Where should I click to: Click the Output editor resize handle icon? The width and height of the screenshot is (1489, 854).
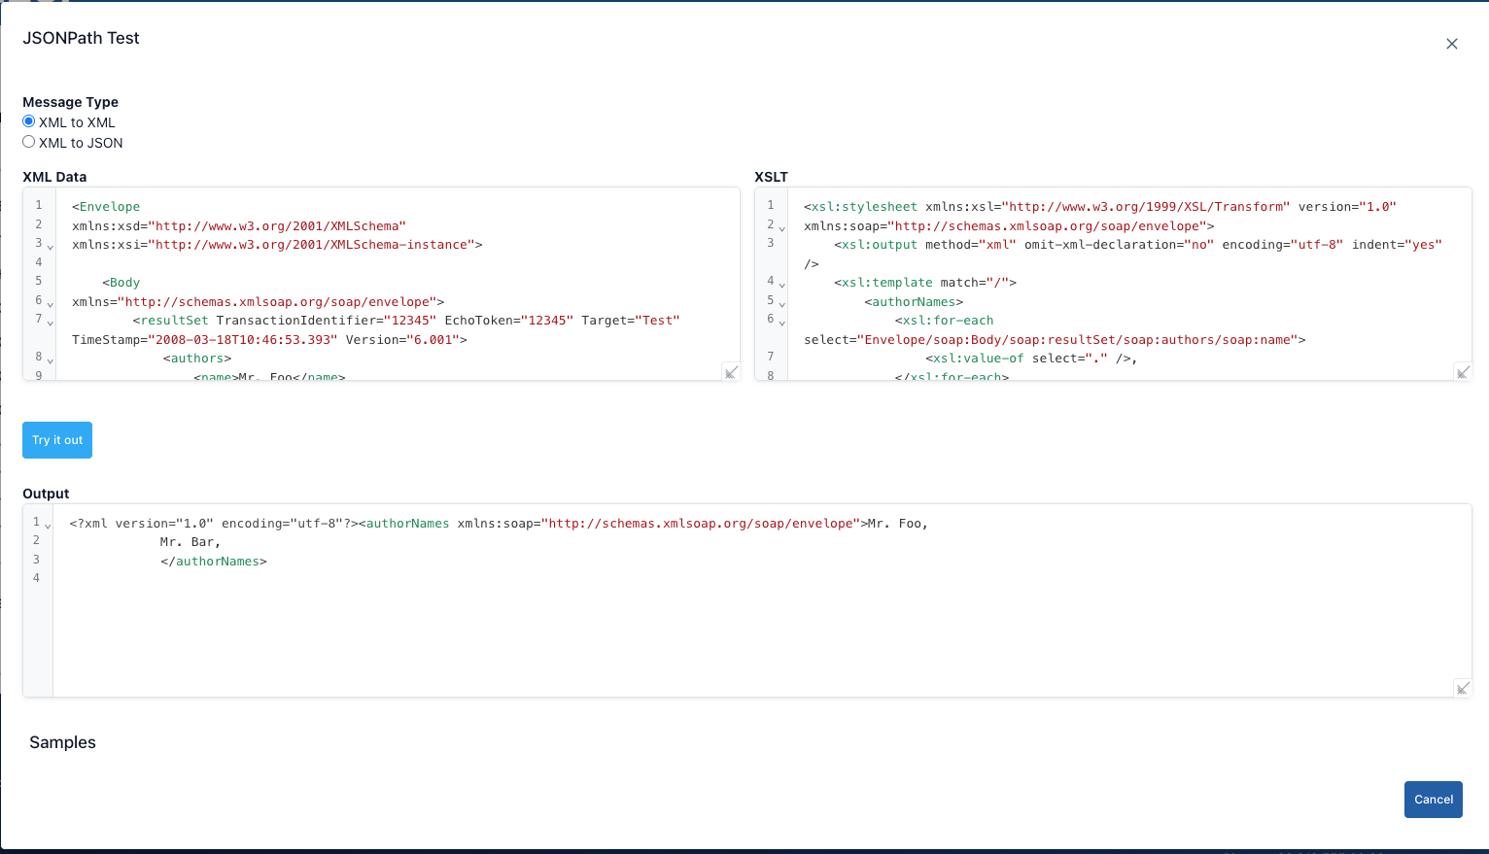1462,689
